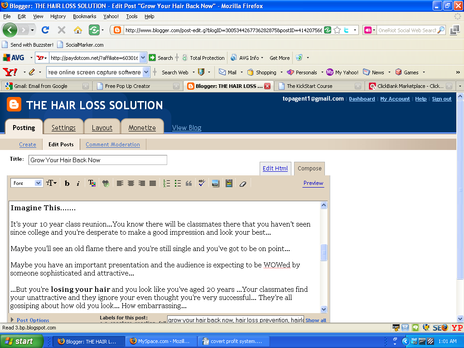Click the spell check icon
Image resolution: width=464 pixels, height=348 pixels.
(202, 184)
